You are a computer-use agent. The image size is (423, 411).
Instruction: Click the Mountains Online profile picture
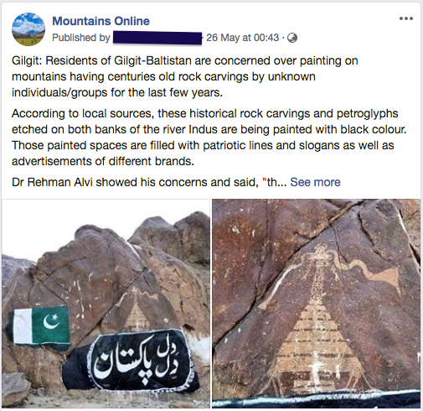[28, 29]
